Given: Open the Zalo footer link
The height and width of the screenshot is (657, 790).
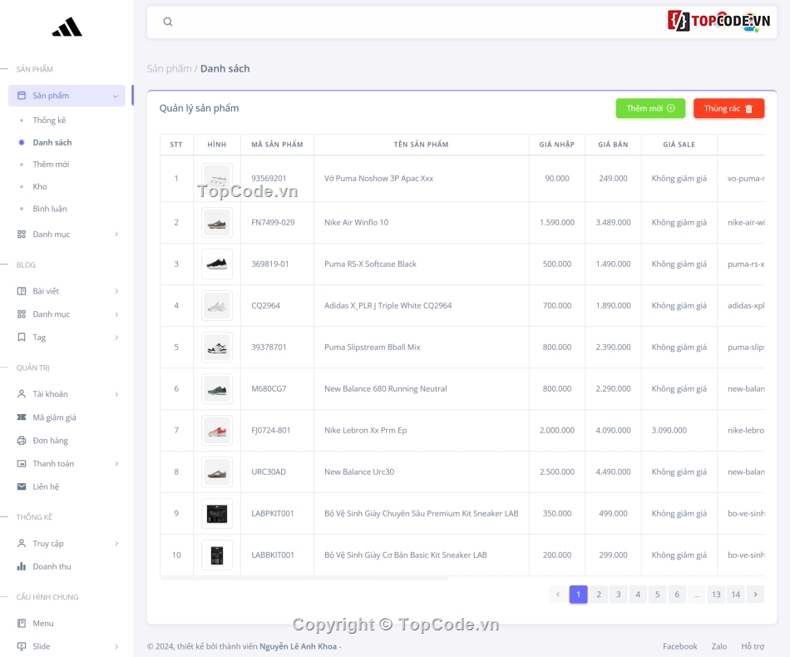Looking at the screenshot, I should (719, 646).
